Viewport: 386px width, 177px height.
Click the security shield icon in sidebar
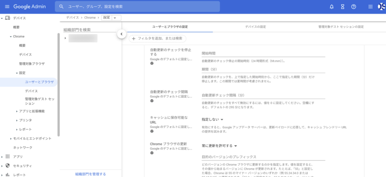[7, 166]
